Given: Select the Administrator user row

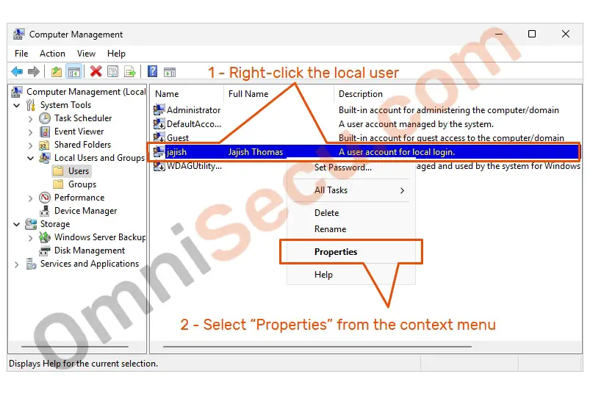Looking at the screenshot, I should click(x=366, y=109).
